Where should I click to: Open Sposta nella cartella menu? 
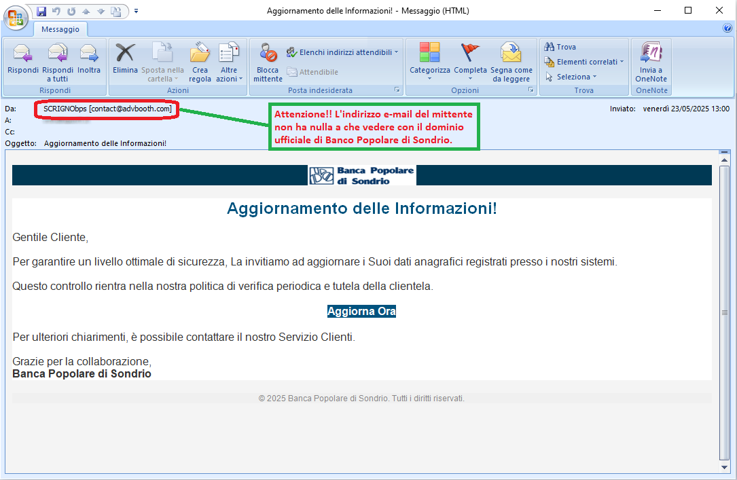click(x=162, y=61)
